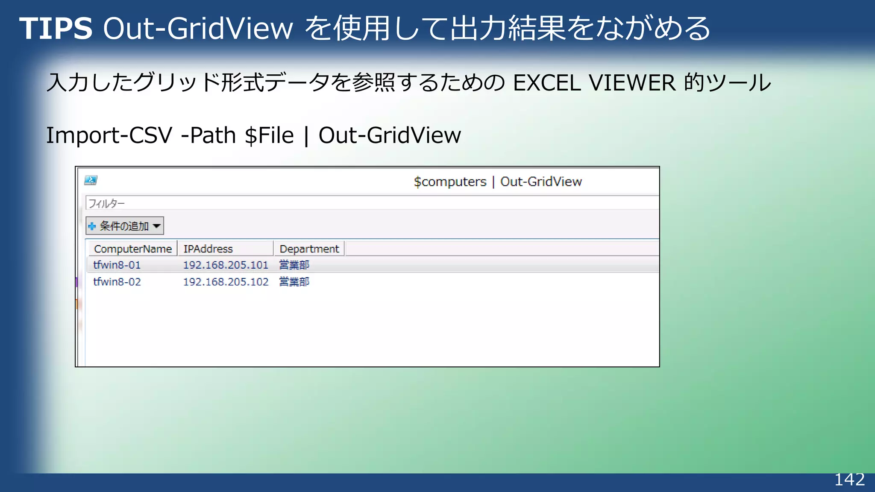Sort by the ComputerName column header
This screenshot has width=875, height=492.
point(132,249)
